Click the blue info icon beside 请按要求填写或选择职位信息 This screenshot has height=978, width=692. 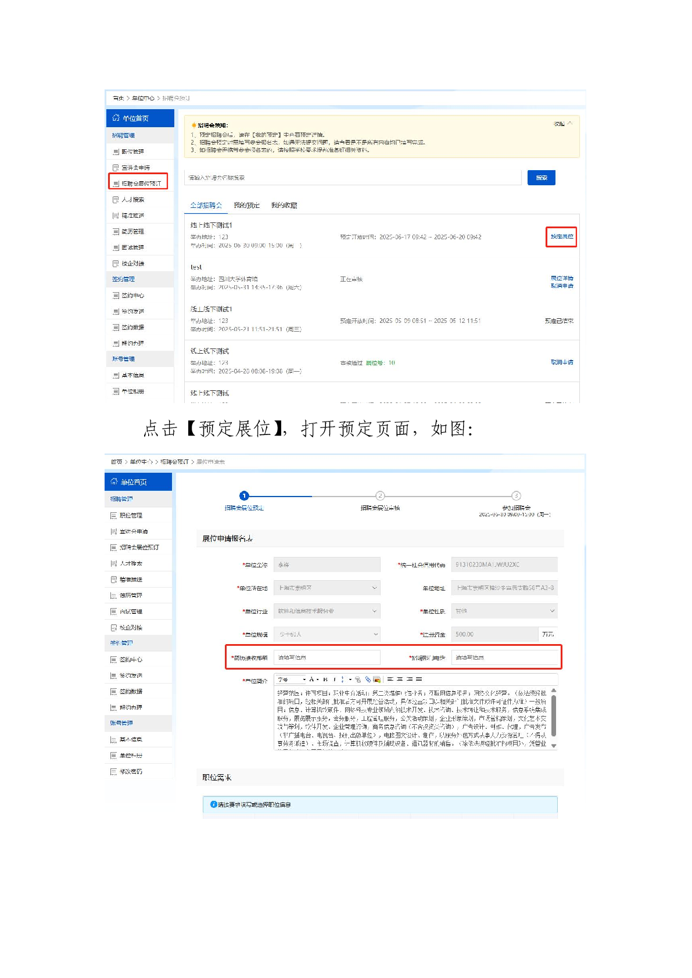213,804
